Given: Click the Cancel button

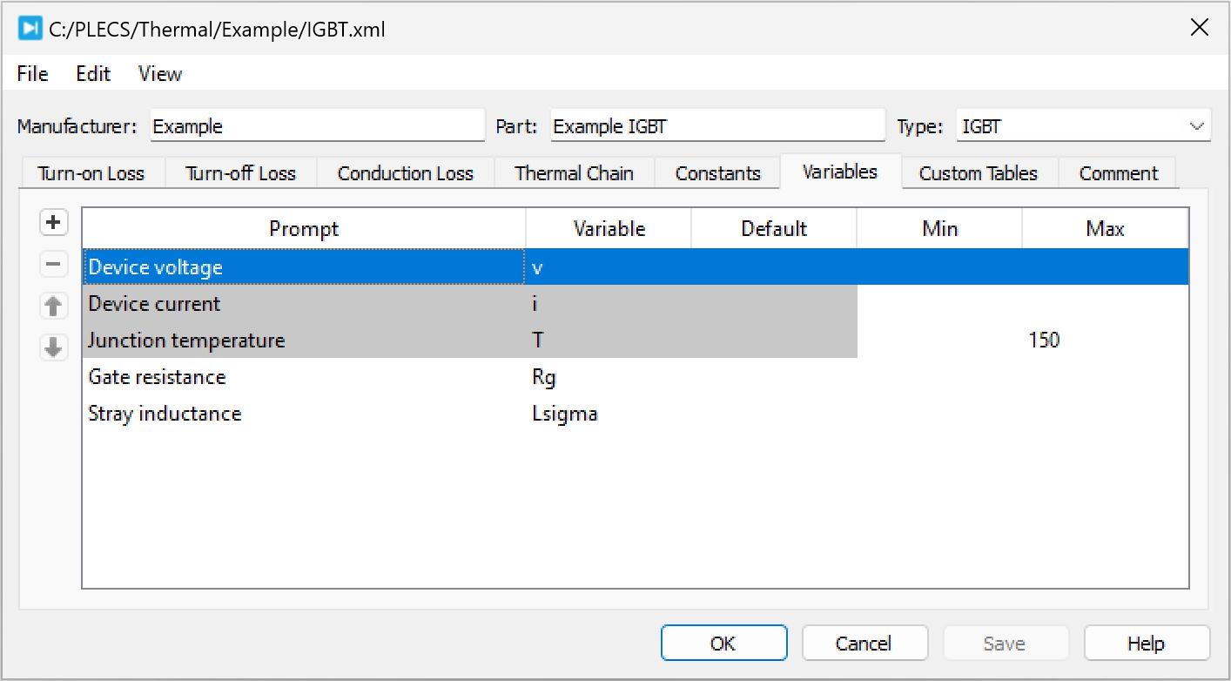Looking at the screenshot, I should [x=864, y=644].
